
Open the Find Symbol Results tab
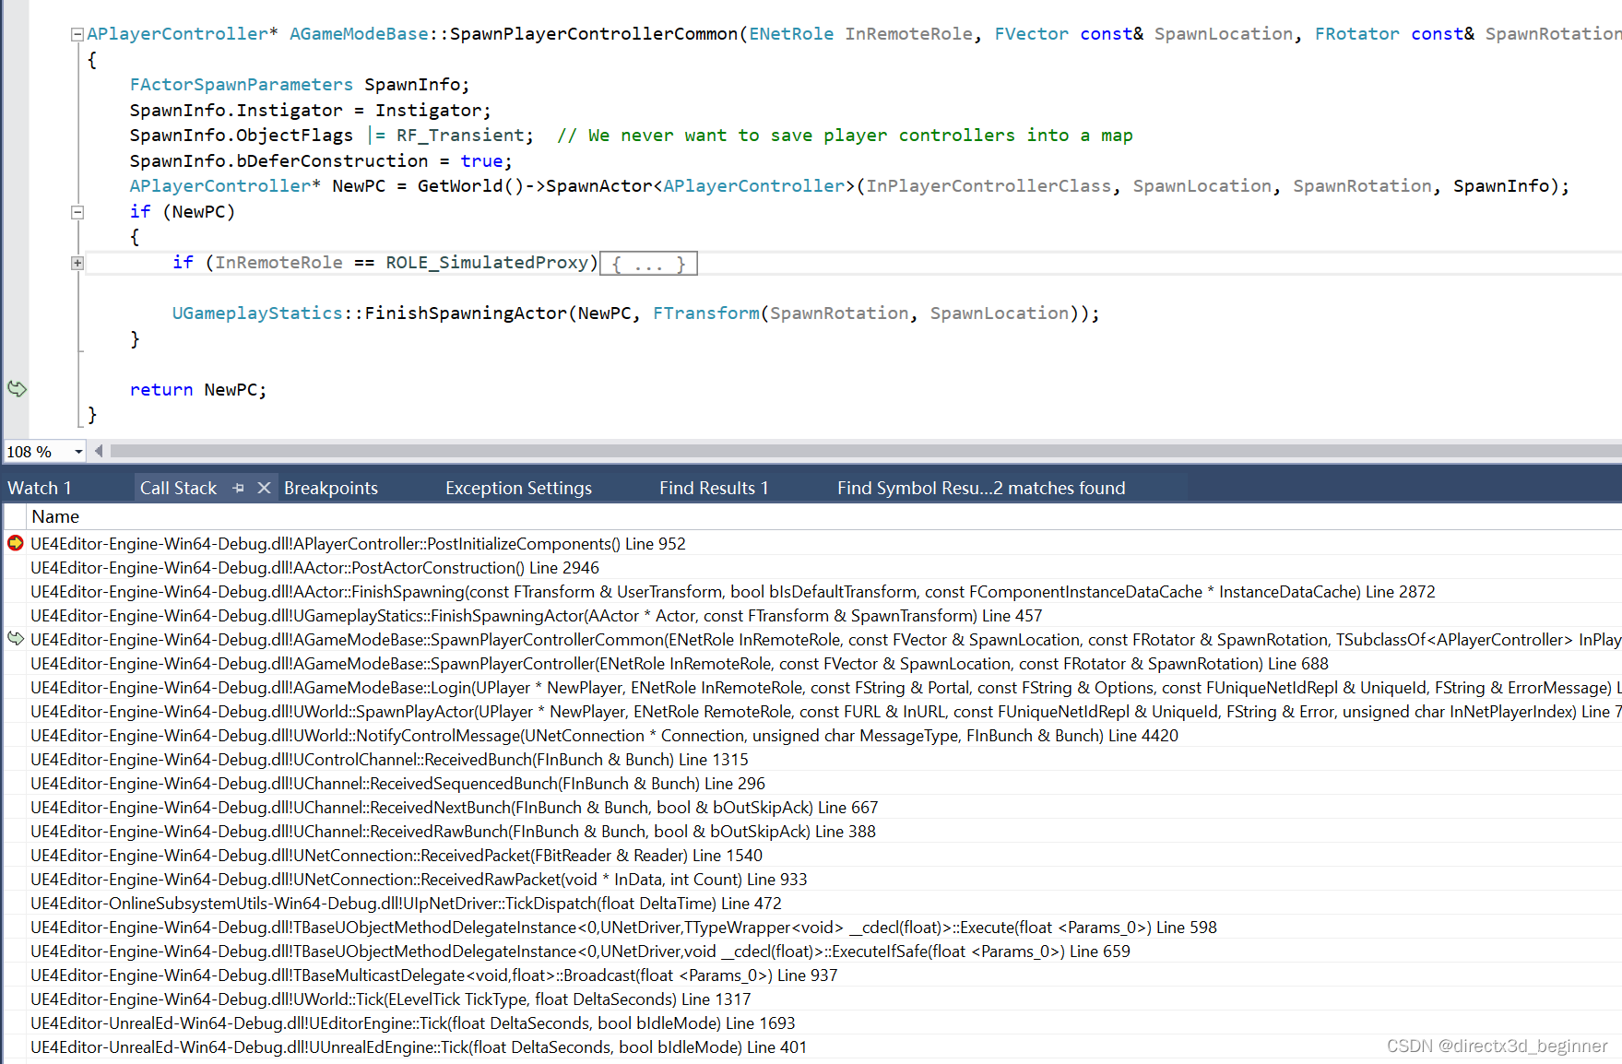coord(981,488)
